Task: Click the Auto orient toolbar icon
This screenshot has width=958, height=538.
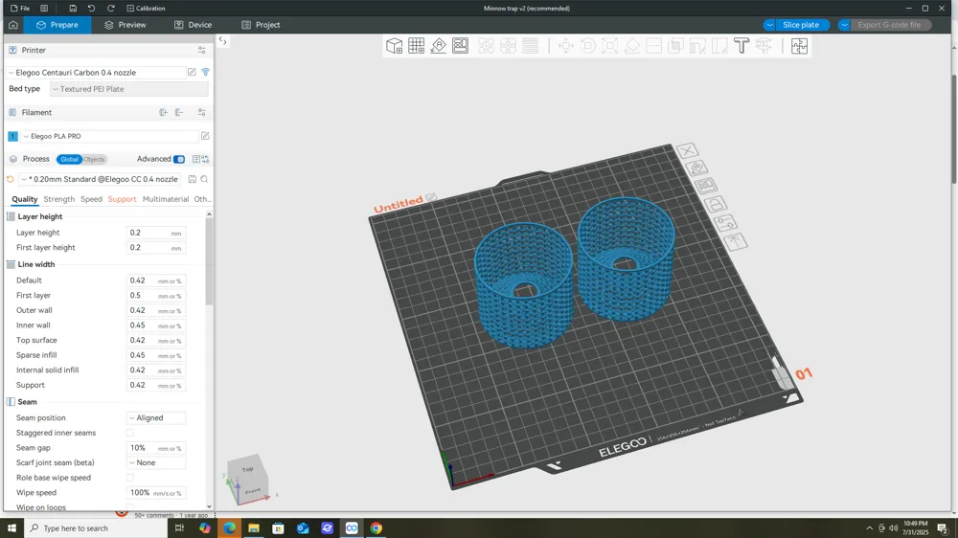Action: point(438,46)
